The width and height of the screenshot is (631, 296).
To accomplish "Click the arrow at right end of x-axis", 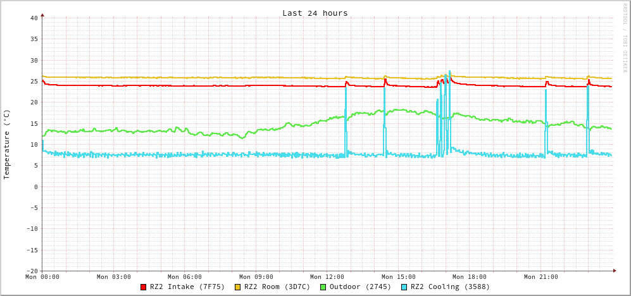I will (x=614, y=271).
